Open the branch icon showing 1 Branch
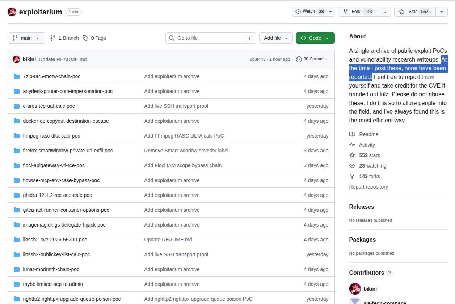 [x=53, y=38]
